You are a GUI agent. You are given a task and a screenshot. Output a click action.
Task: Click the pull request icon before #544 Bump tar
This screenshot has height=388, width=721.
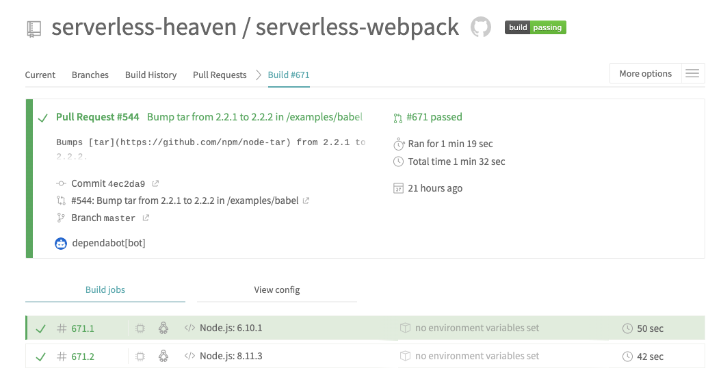tap(61, 201)
